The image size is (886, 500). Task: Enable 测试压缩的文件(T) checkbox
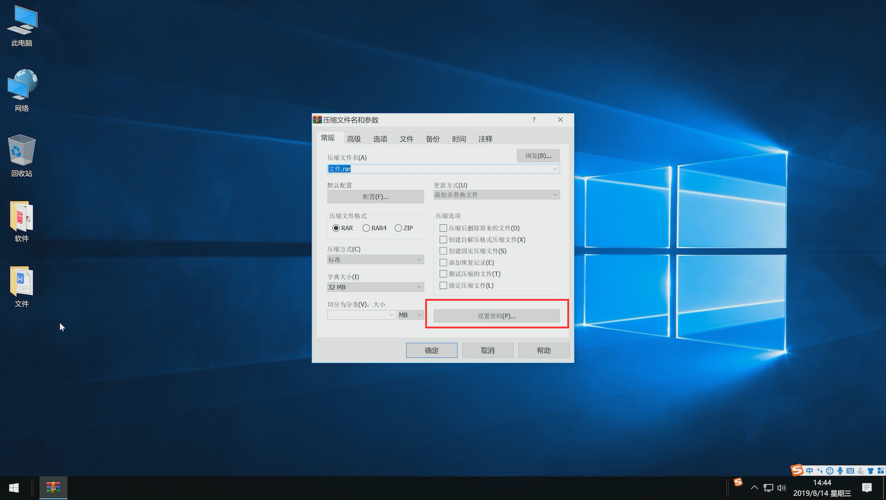click(443, 274)
